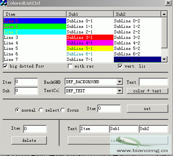Select the 'Line 6' row
Screen dimensions: 173x156
[x=35, y=54]
